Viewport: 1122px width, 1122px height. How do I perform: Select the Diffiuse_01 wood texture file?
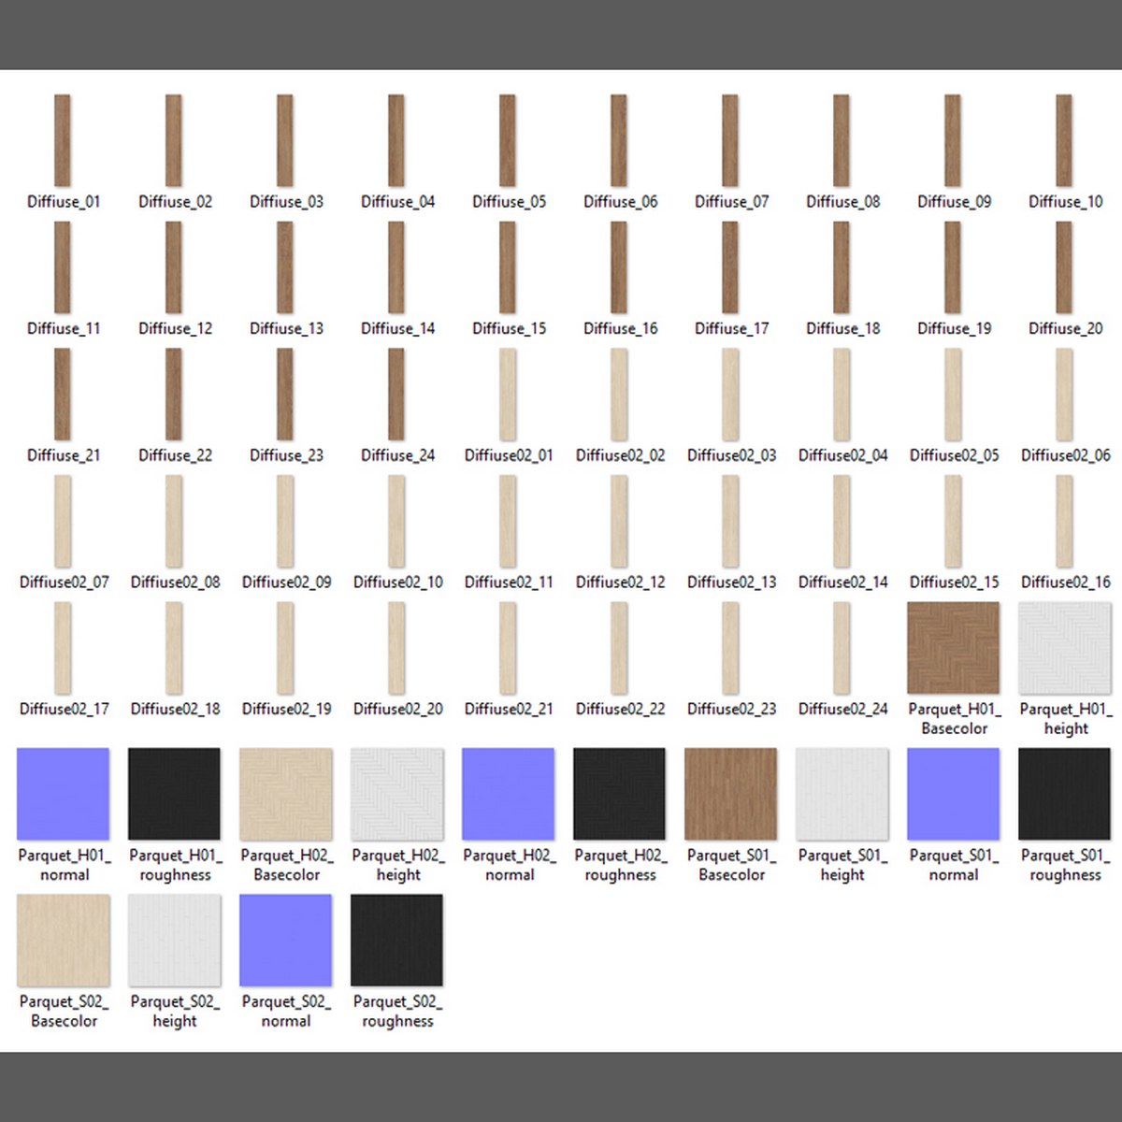pyautogui.click(x=63, y=141)
